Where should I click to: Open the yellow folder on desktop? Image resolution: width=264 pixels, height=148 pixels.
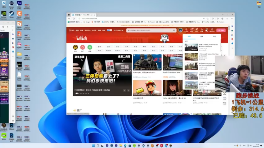click(x=19, y=55)
